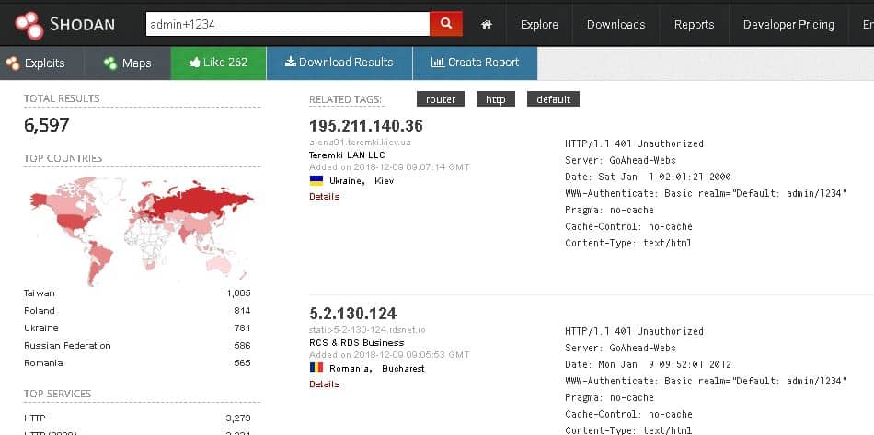Click total results count 6,597
This screenshot has width=874, height=435.
(x=46, y=125)
